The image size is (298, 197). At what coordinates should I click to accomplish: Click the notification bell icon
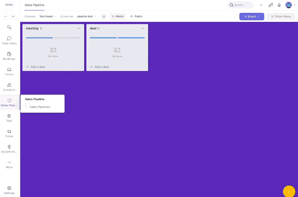pos(279,5)
